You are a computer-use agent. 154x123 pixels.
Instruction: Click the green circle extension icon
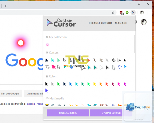[127, 13]
